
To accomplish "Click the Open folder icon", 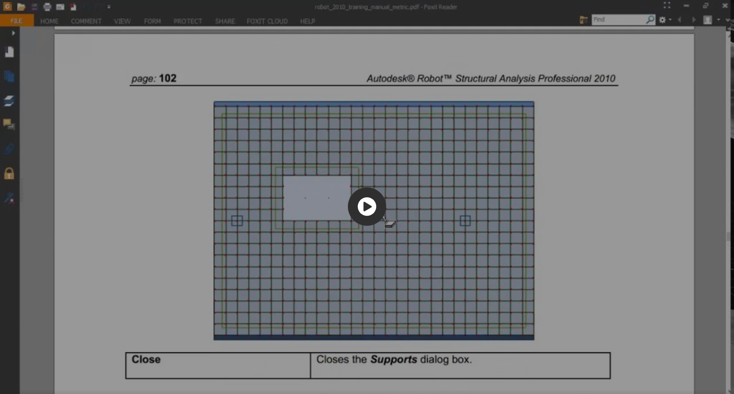I will tap(21, 7).
